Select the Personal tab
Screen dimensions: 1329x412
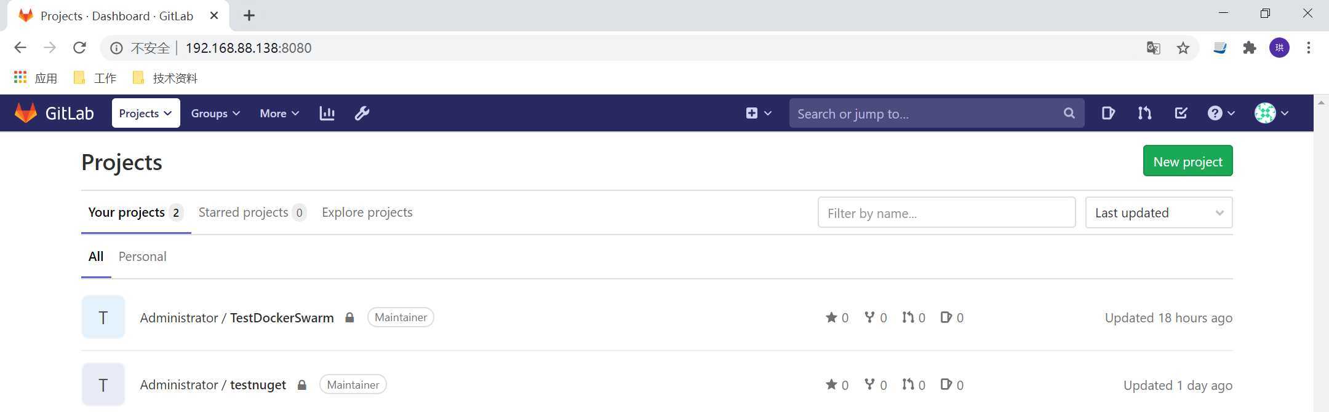pyautogui.click(x=142, y=257)
